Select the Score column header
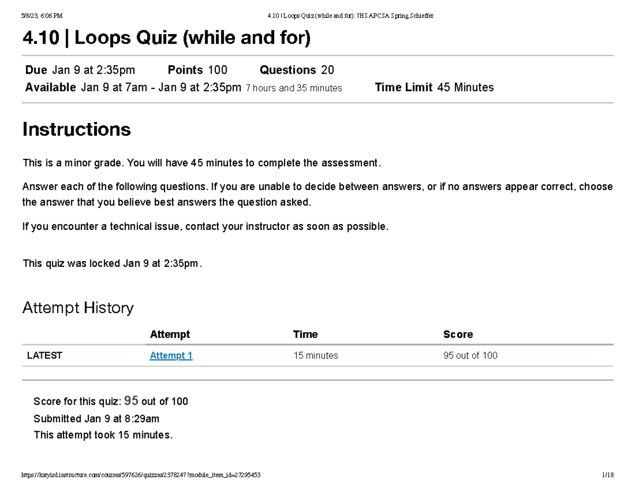 pyautogui.click(x=458, y=334)
